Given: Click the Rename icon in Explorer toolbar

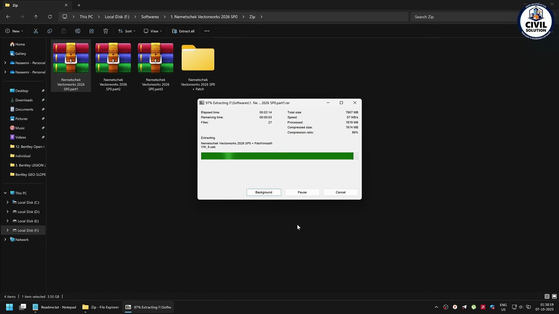Looking at the screenshot, I should pyautogui.click(x=78, y=31).
